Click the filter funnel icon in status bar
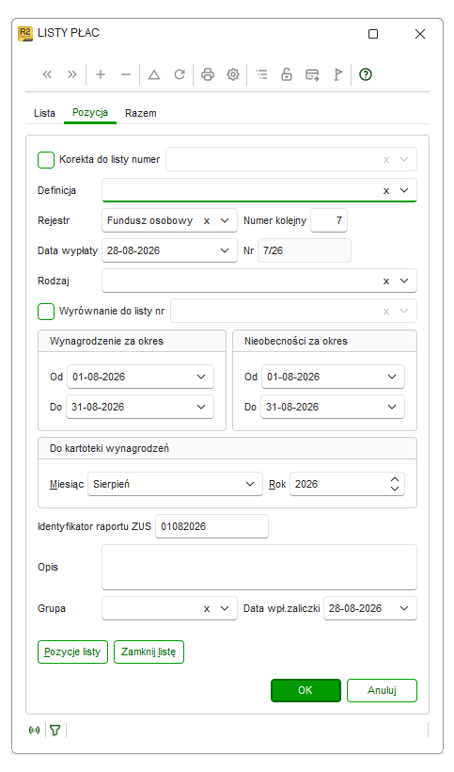 (55, 731)
